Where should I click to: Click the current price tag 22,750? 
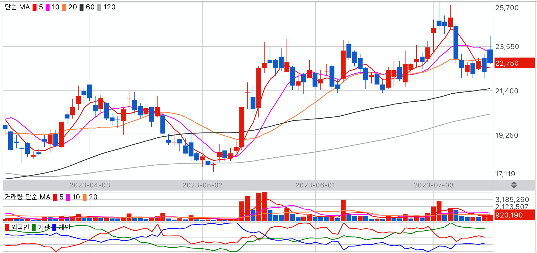pyautogui.click(x=515, y=63)
